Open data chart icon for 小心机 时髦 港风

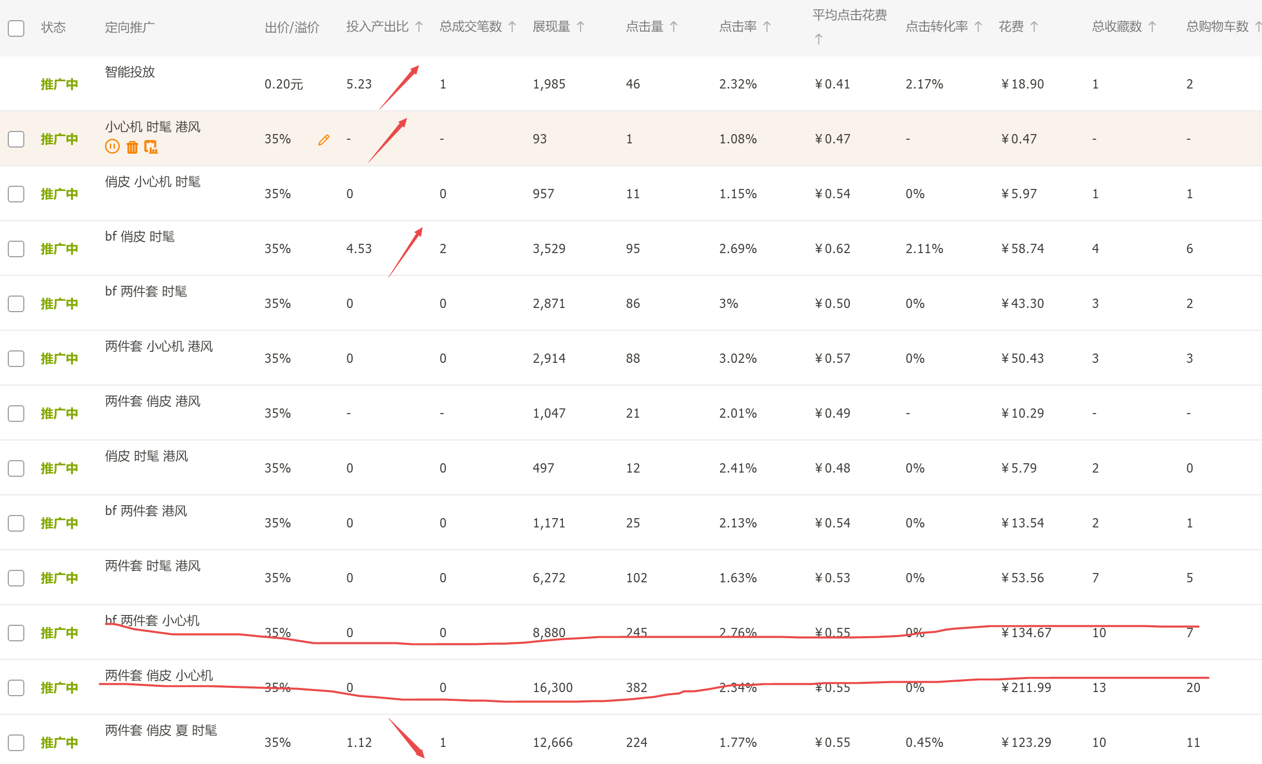coord(151,147)
